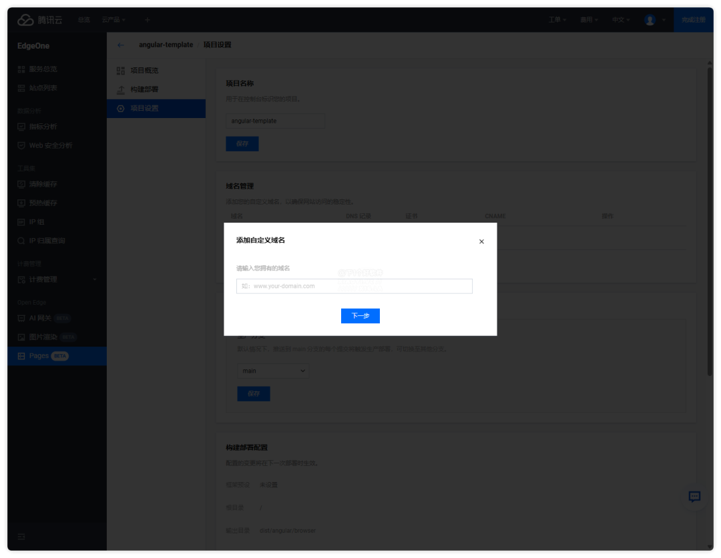This screenshot has width=721, height=558.
Task: Open the 工单 dropdown menu
Action: [557, 20]
